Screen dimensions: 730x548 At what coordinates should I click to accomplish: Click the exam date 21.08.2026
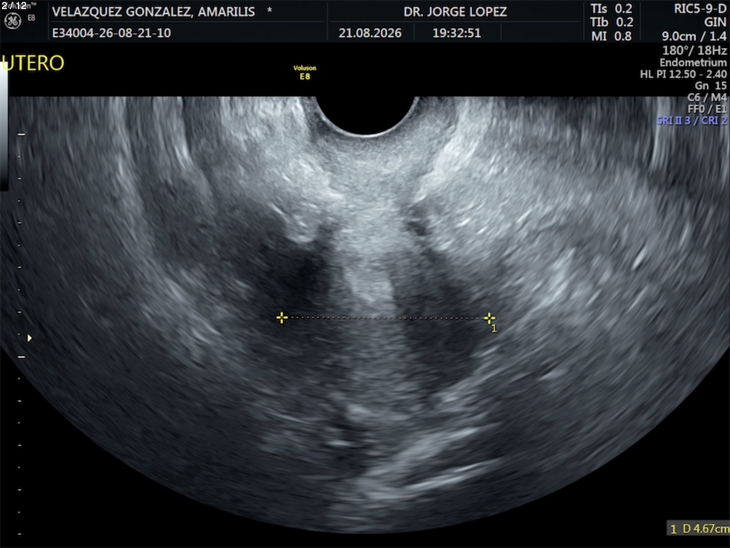click(370, 33)
